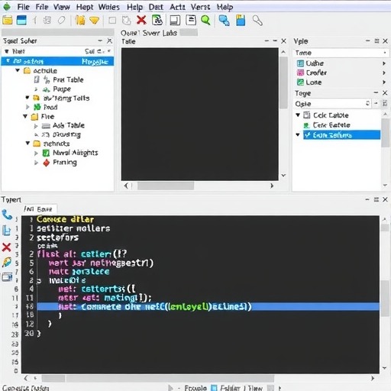Open the Verst menu
This screenshot has height=391, width=391.
(x=200, y=7)
